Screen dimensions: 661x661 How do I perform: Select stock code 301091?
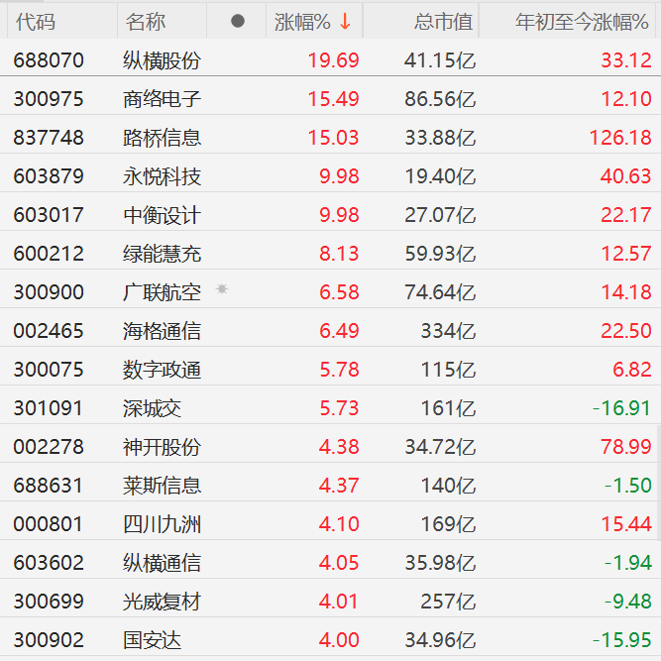pyautogui.click(x=48, y=408)
